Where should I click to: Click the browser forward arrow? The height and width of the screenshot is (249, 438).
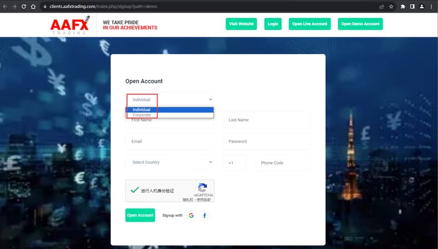coord(14,7)
